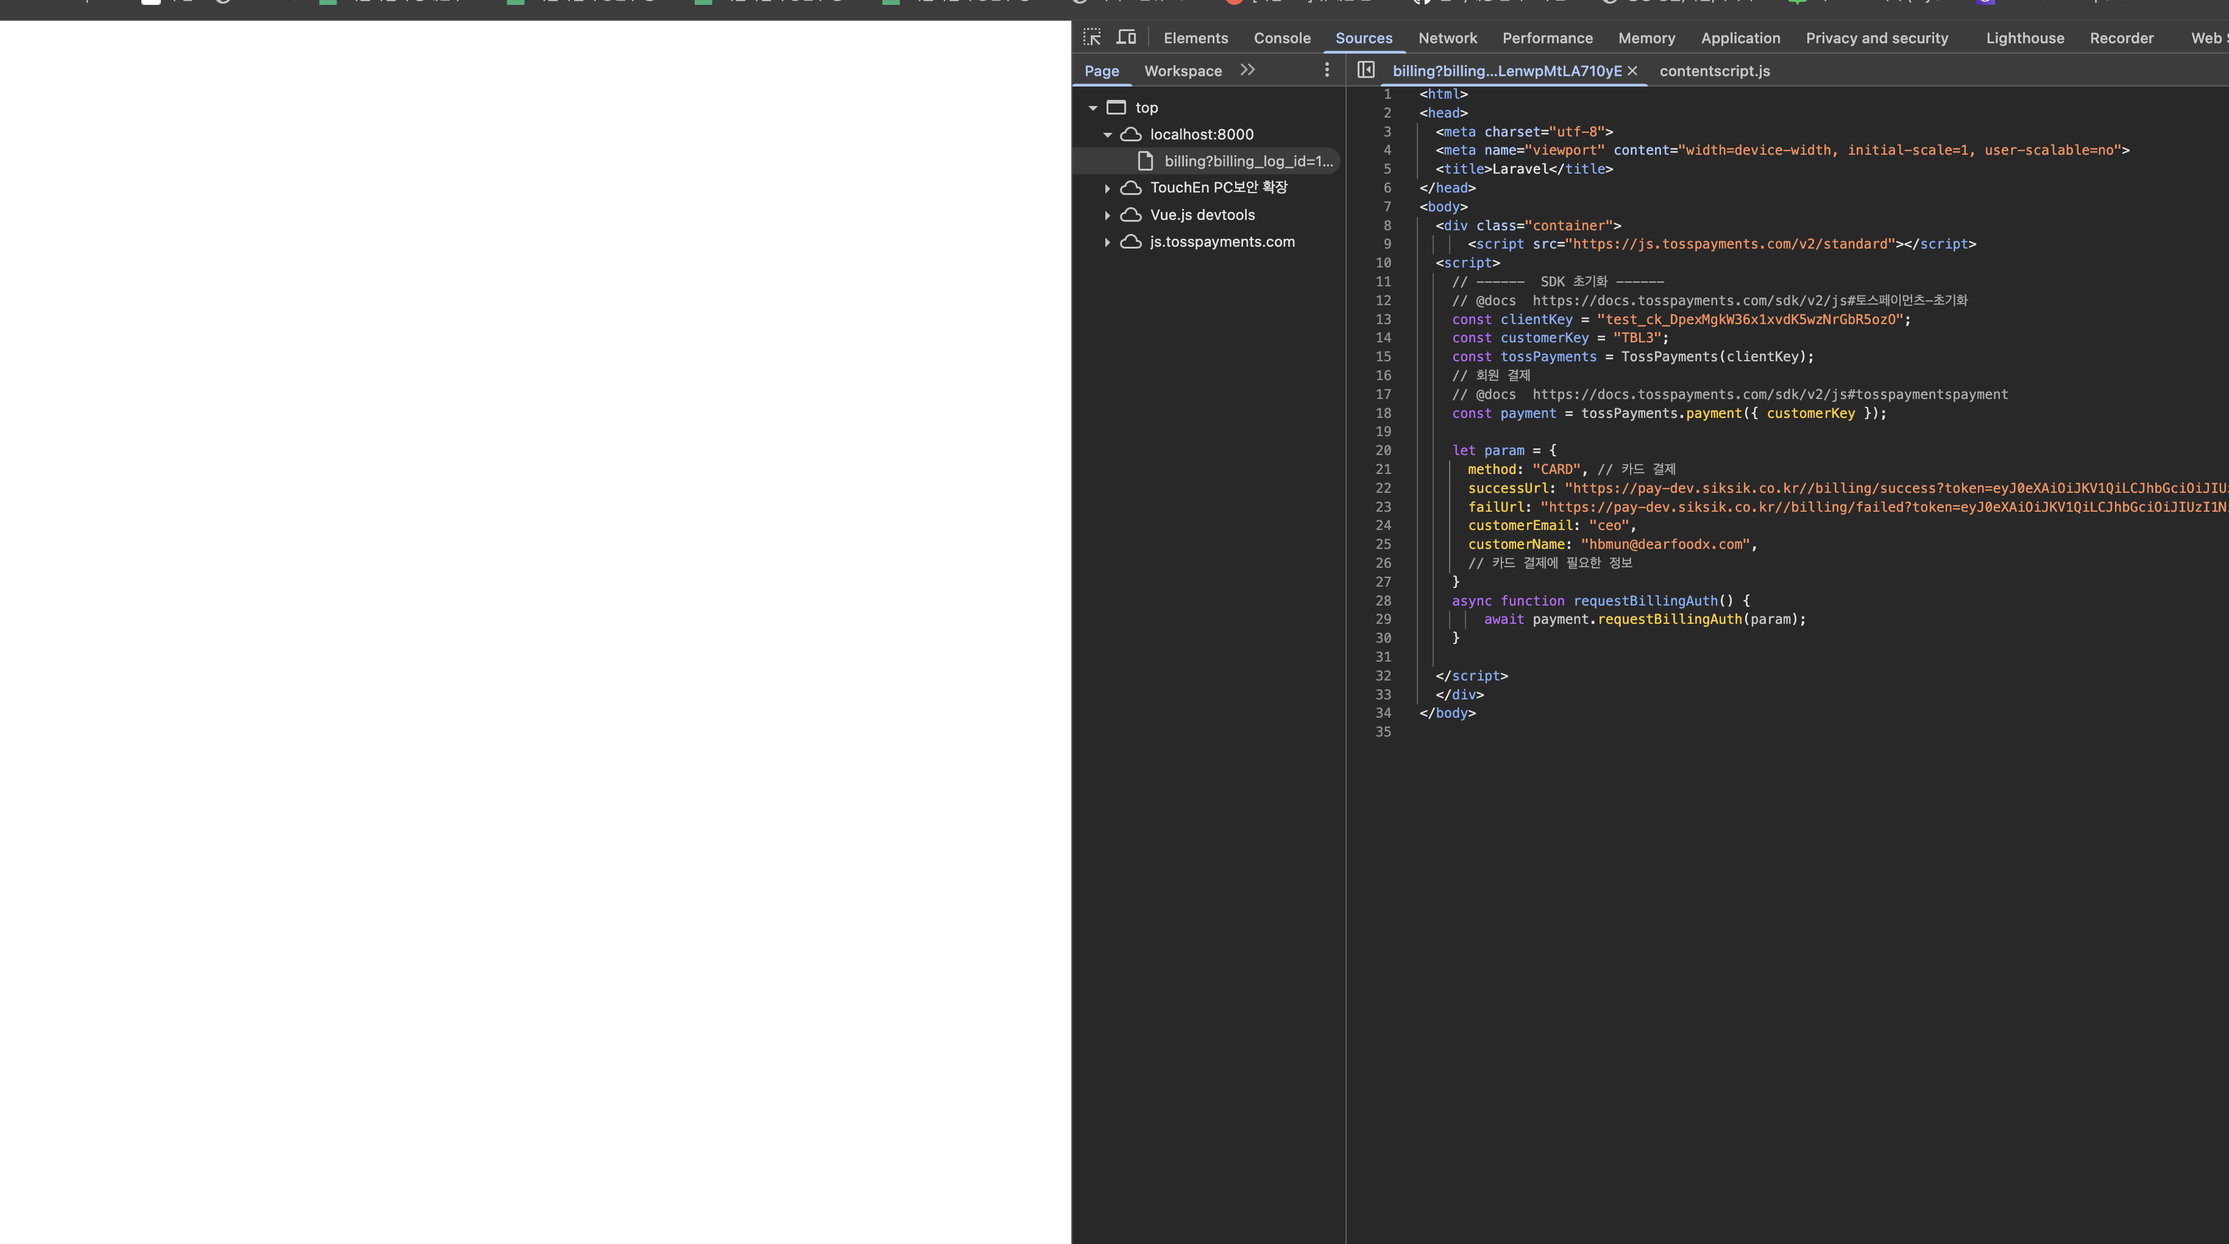
Task: Open Privacy and security tab
Action: pos(1877,38)
